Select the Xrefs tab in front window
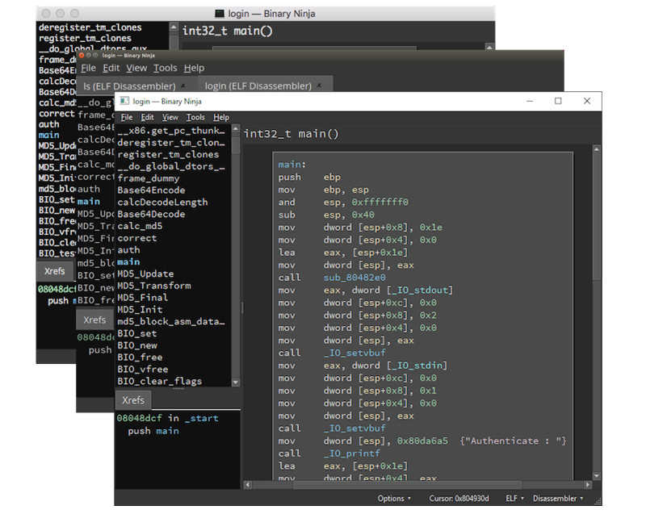 [133, 400]
